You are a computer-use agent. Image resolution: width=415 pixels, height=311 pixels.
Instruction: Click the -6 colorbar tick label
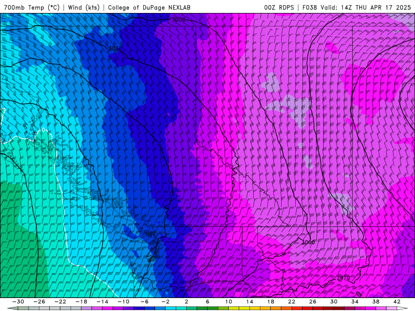click(145, 302)
